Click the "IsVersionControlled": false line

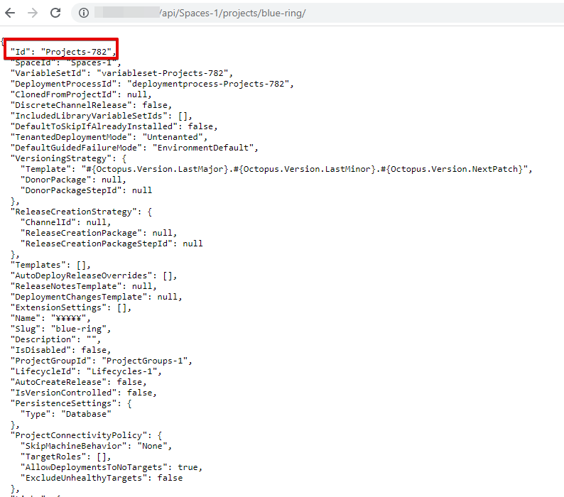click(84, 393)
